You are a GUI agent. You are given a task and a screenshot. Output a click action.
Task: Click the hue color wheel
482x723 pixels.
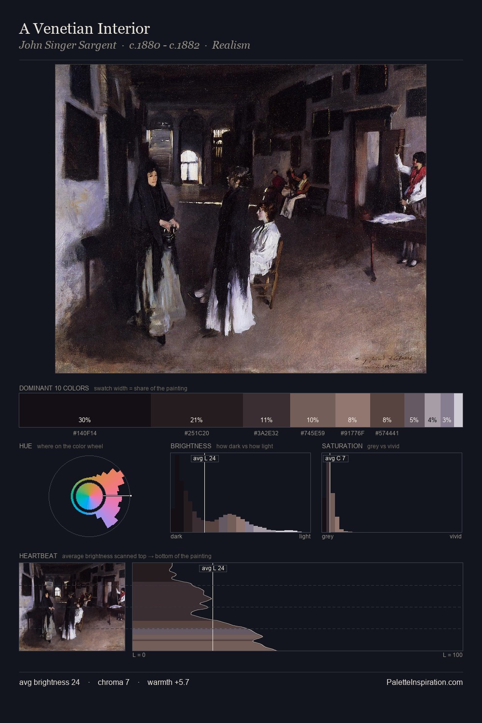89,496
